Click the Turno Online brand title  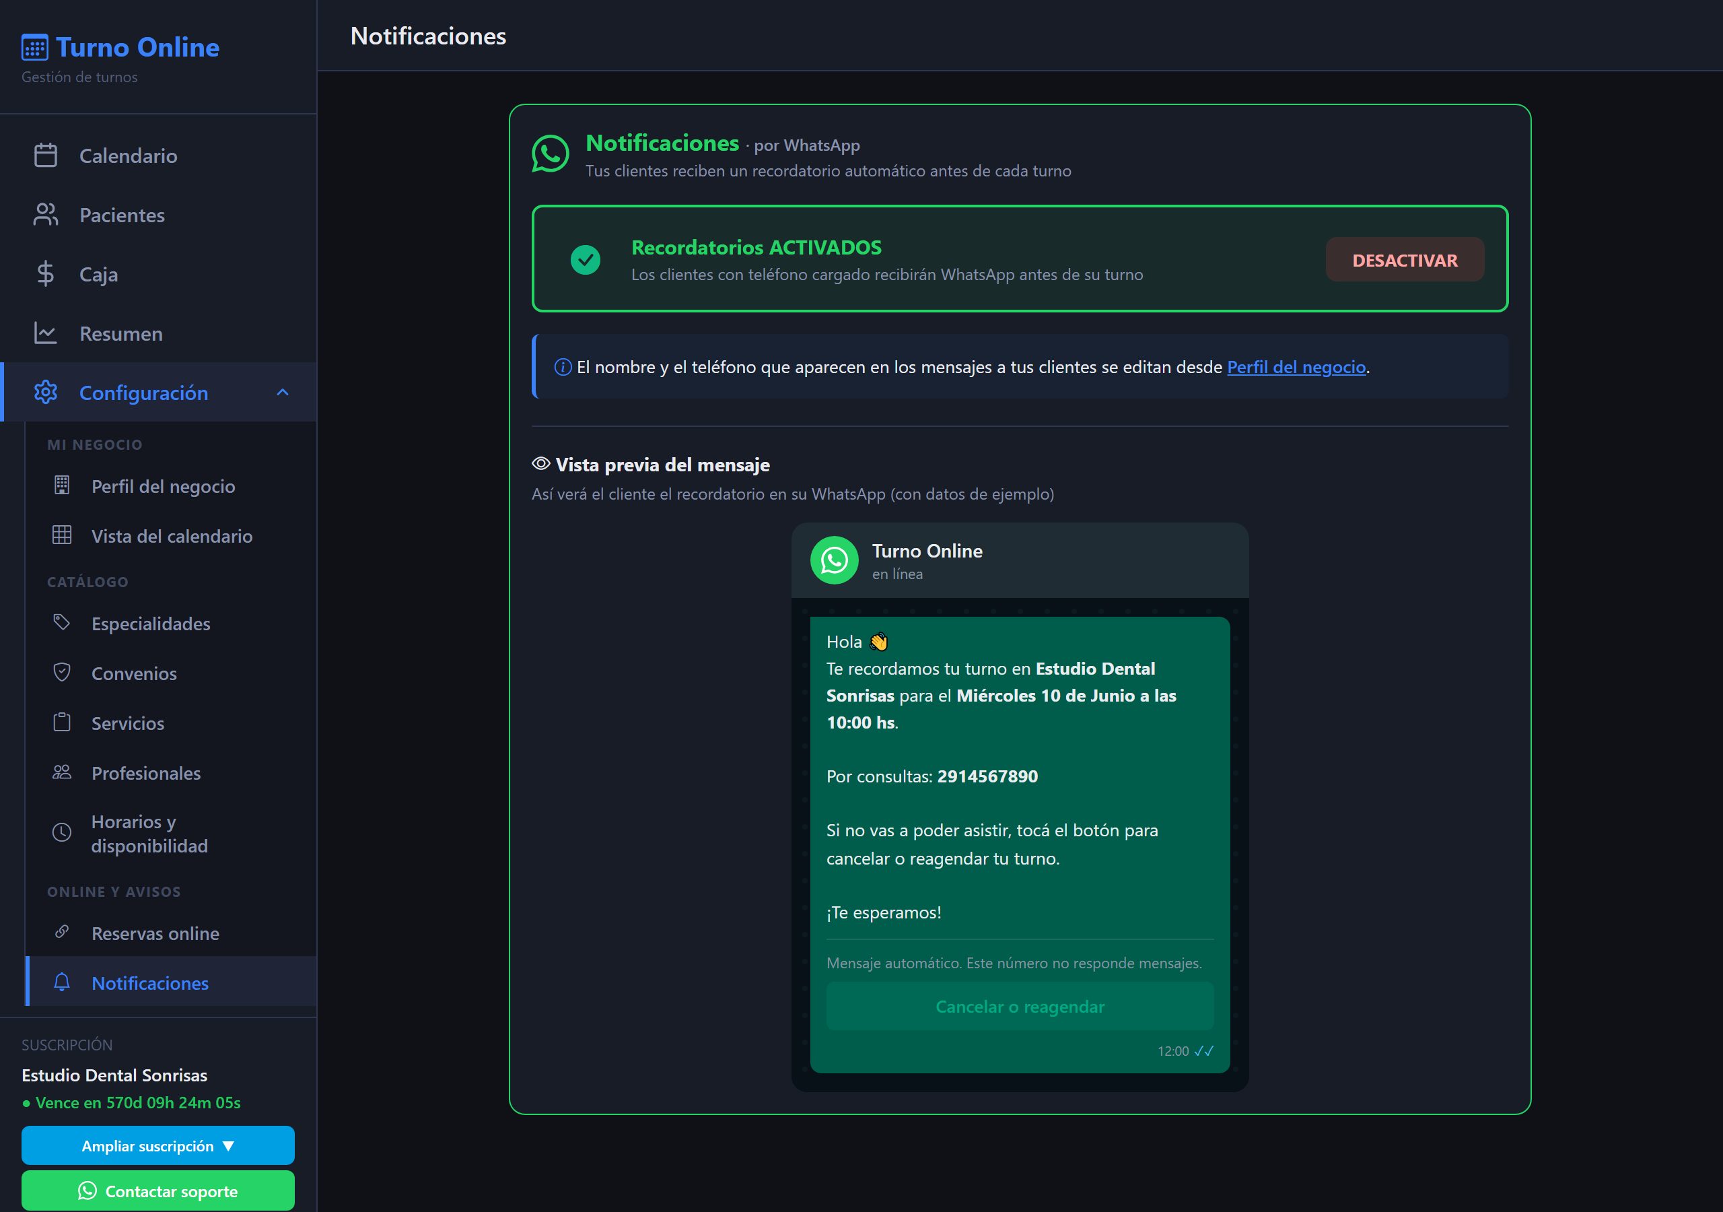pos(138,47)
